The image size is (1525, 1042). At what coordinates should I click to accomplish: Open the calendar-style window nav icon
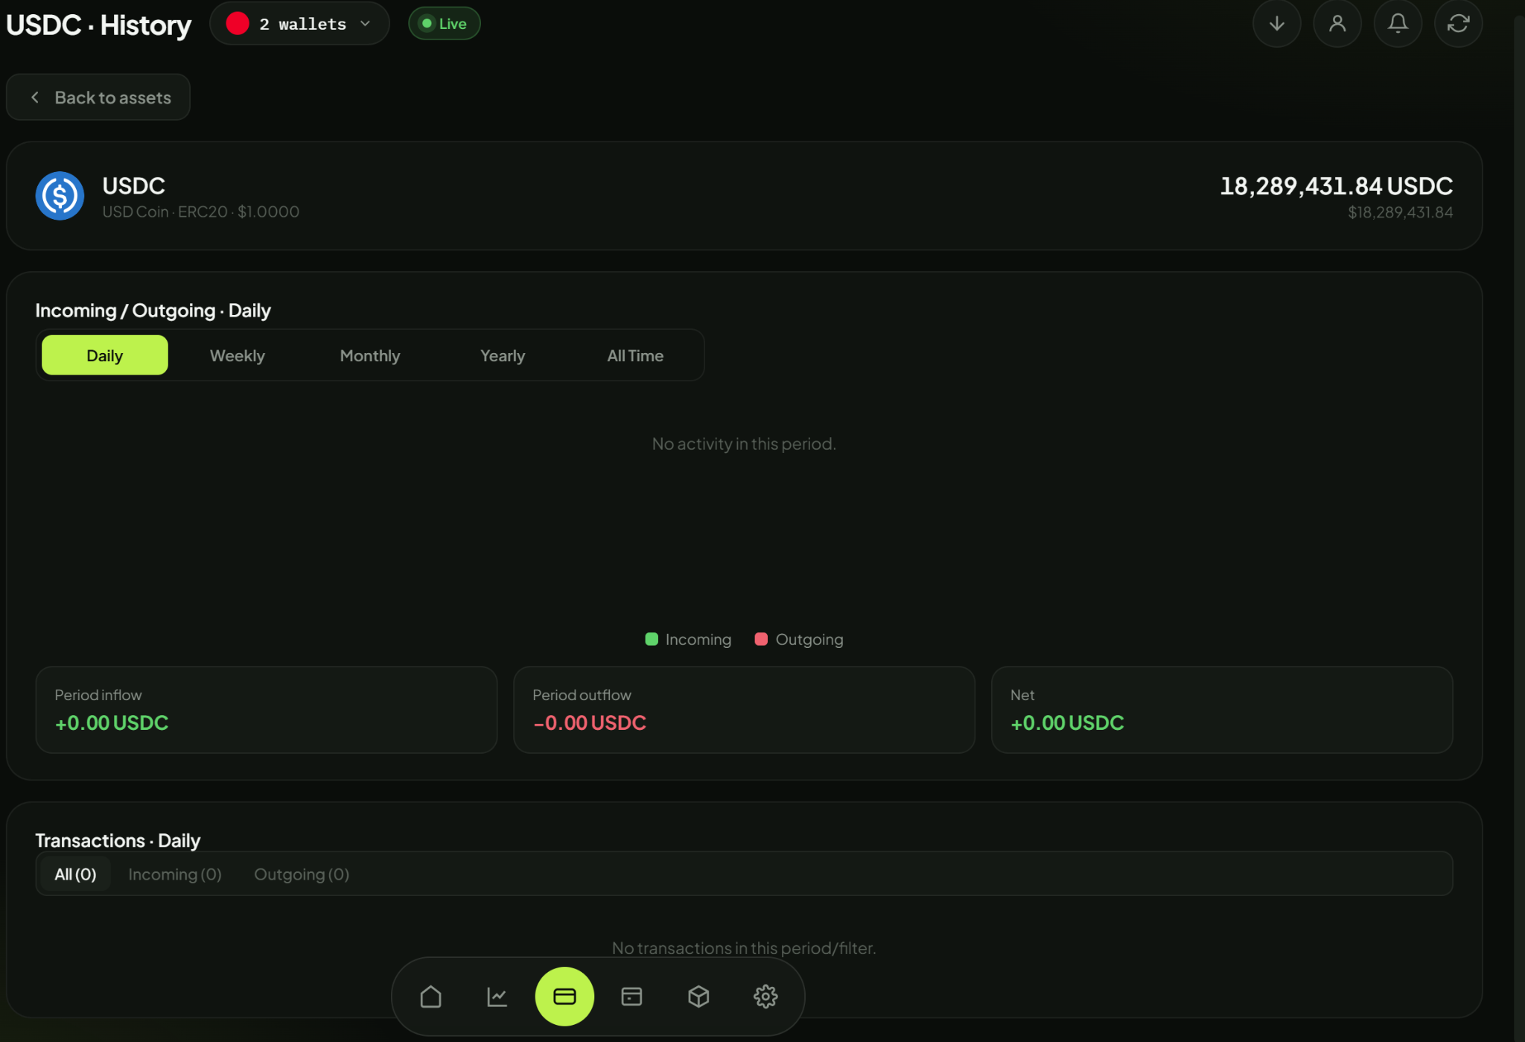[631, 997]
